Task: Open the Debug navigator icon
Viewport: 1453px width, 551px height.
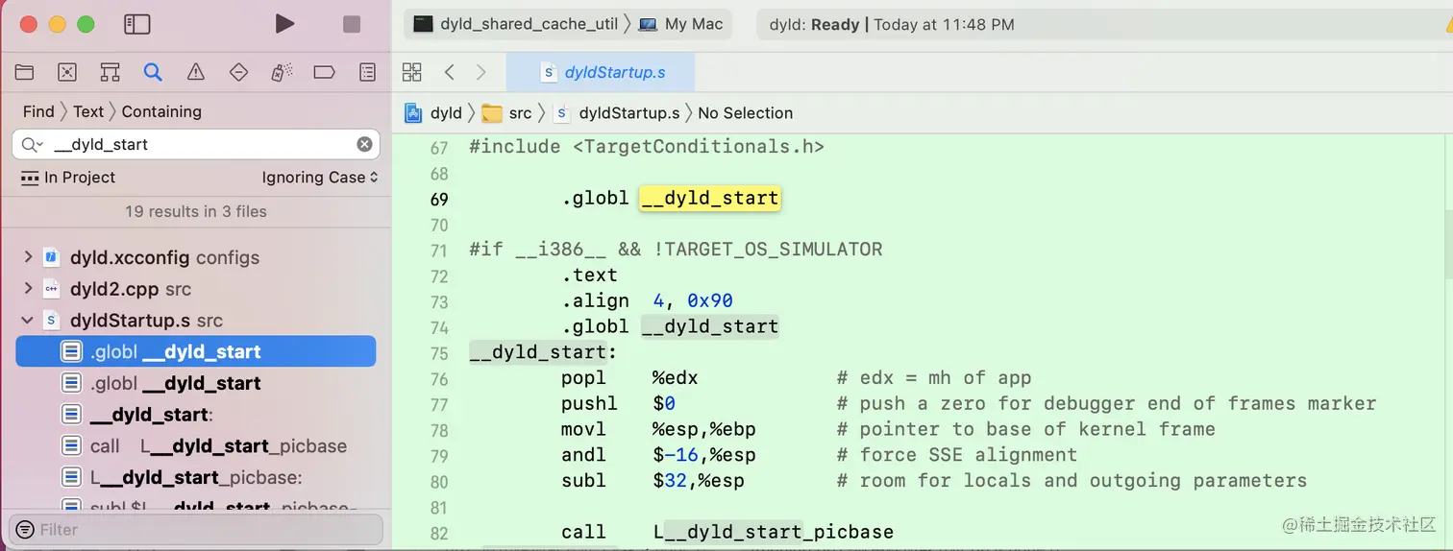Action: (282, 72)
